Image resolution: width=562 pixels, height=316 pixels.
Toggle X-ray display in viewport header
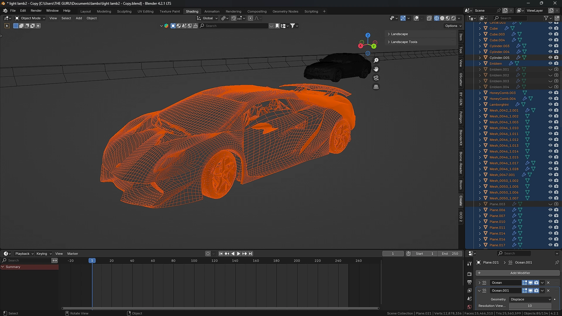429,18
